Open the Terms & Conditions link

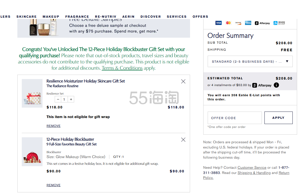[x=122, y=68]
